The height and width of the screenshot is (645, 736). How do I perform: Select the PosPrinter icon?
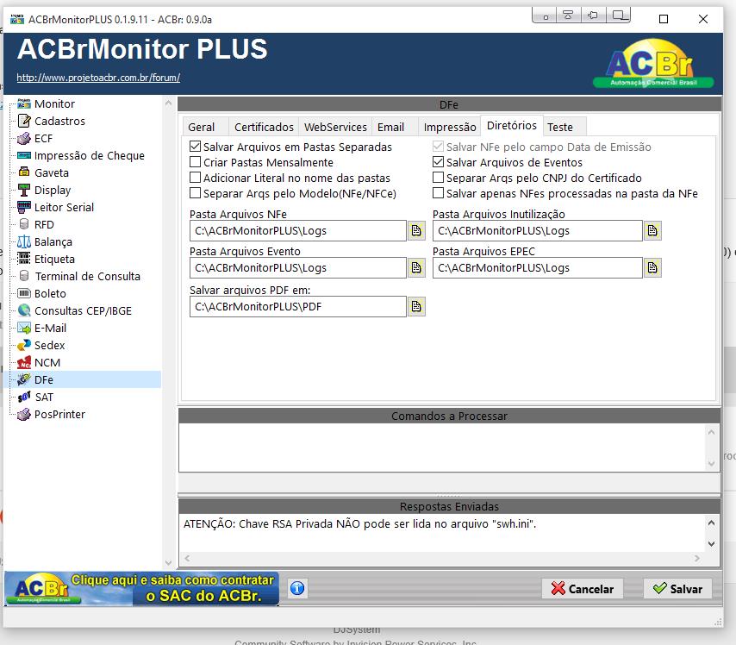pos(24,415)
